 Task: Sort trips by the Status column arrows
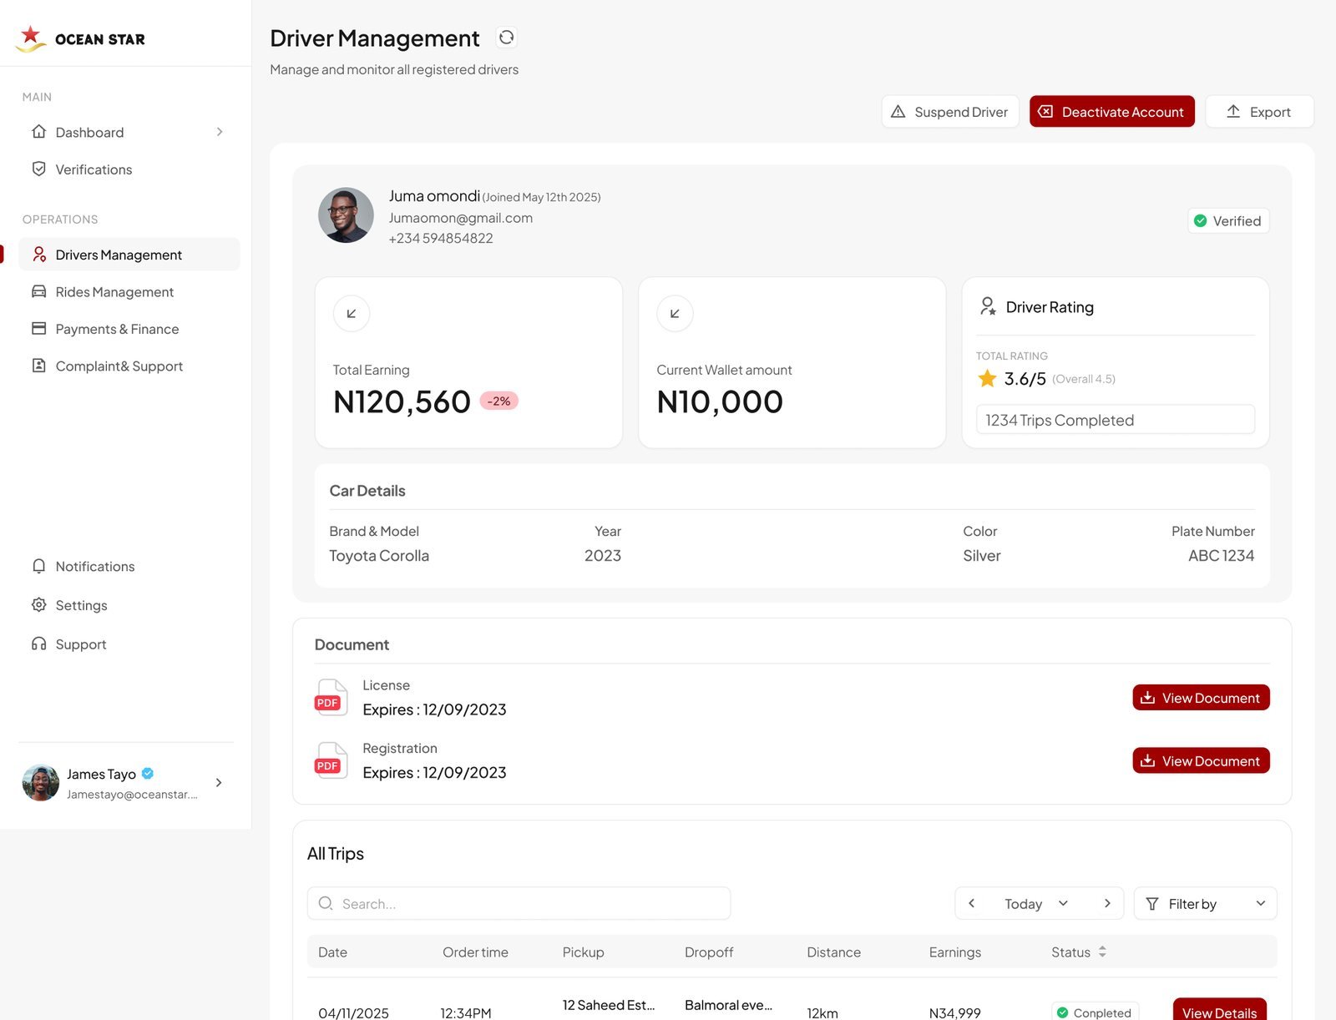pos(1102,952)
